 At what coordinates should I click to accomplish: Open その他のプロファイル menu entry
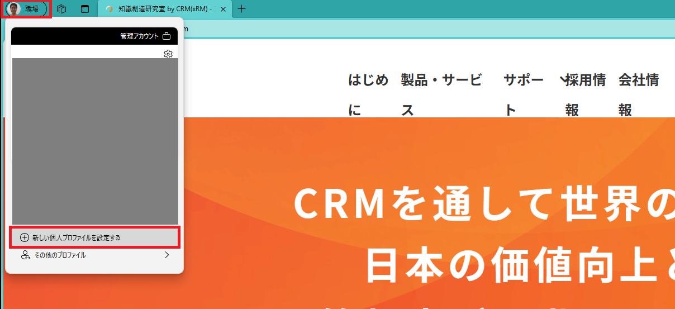click(95, 255)
